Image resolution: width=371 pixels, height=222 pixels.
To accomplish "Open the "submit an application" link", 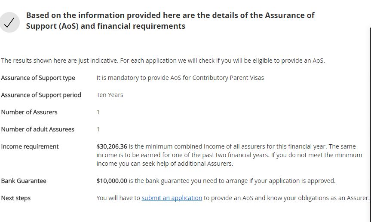I will tap(172, 198).
